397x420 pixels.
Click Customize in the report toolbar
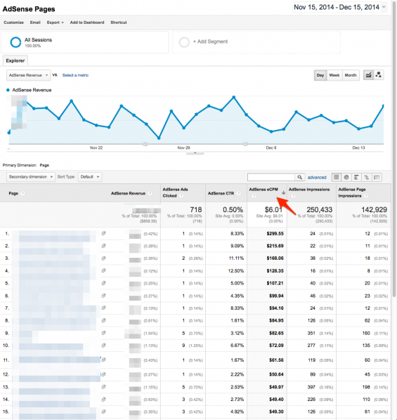coord(13,22)
